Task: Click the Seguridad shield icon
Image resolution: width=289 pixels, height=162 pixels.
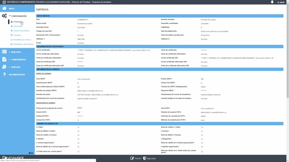Action: tap(144, 158)
